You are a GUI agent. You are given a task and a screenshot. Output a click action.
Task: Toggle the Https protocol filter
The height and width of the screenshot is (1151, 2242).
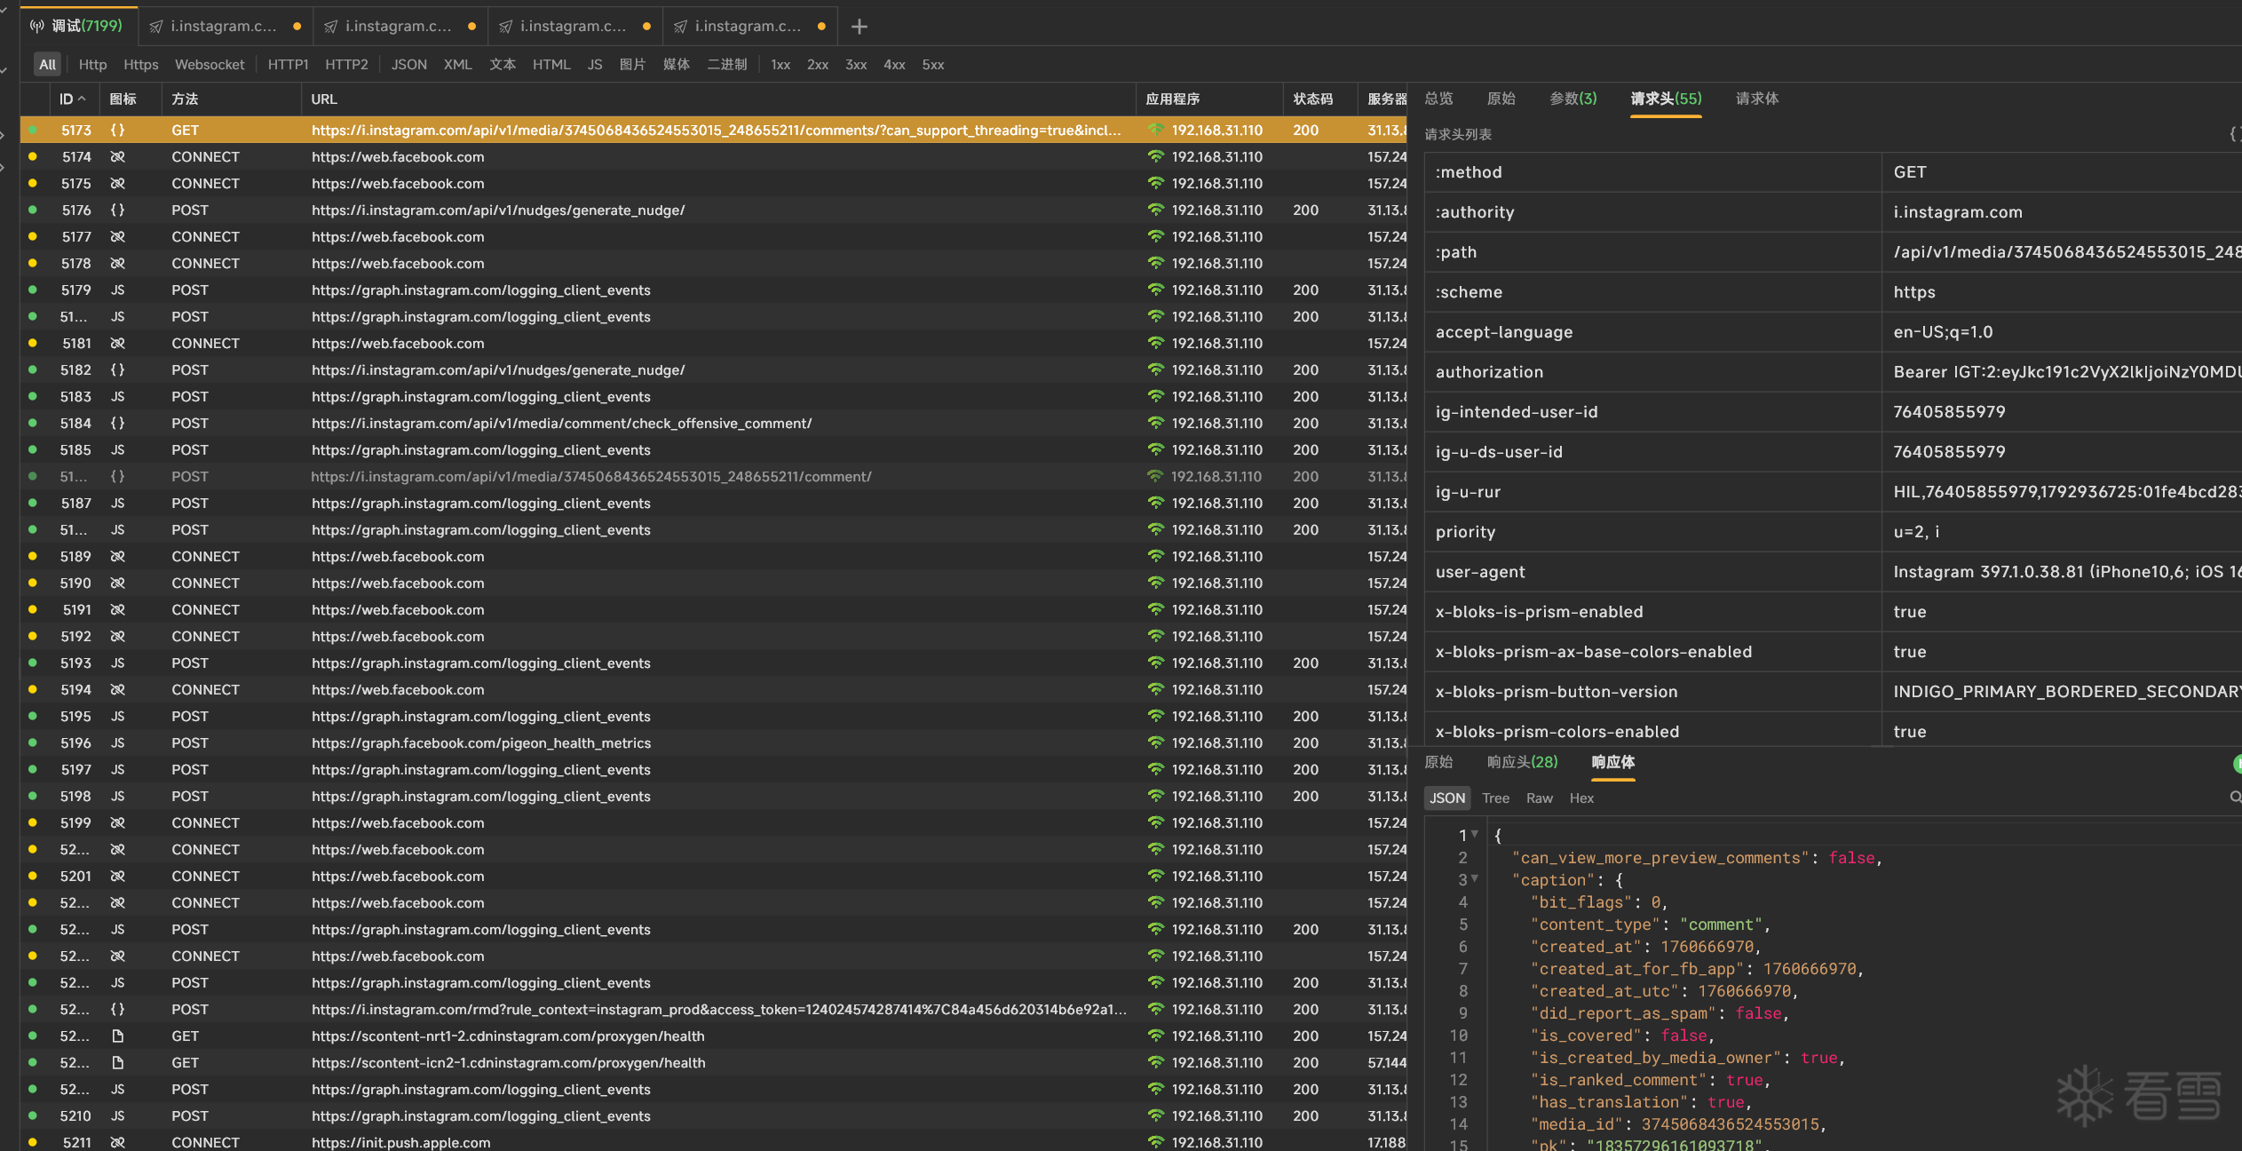pos(140,65)
